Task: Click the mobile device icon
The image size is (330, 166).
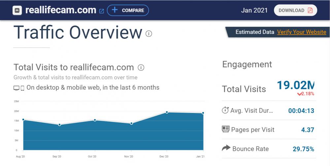Action: [22, 88]
